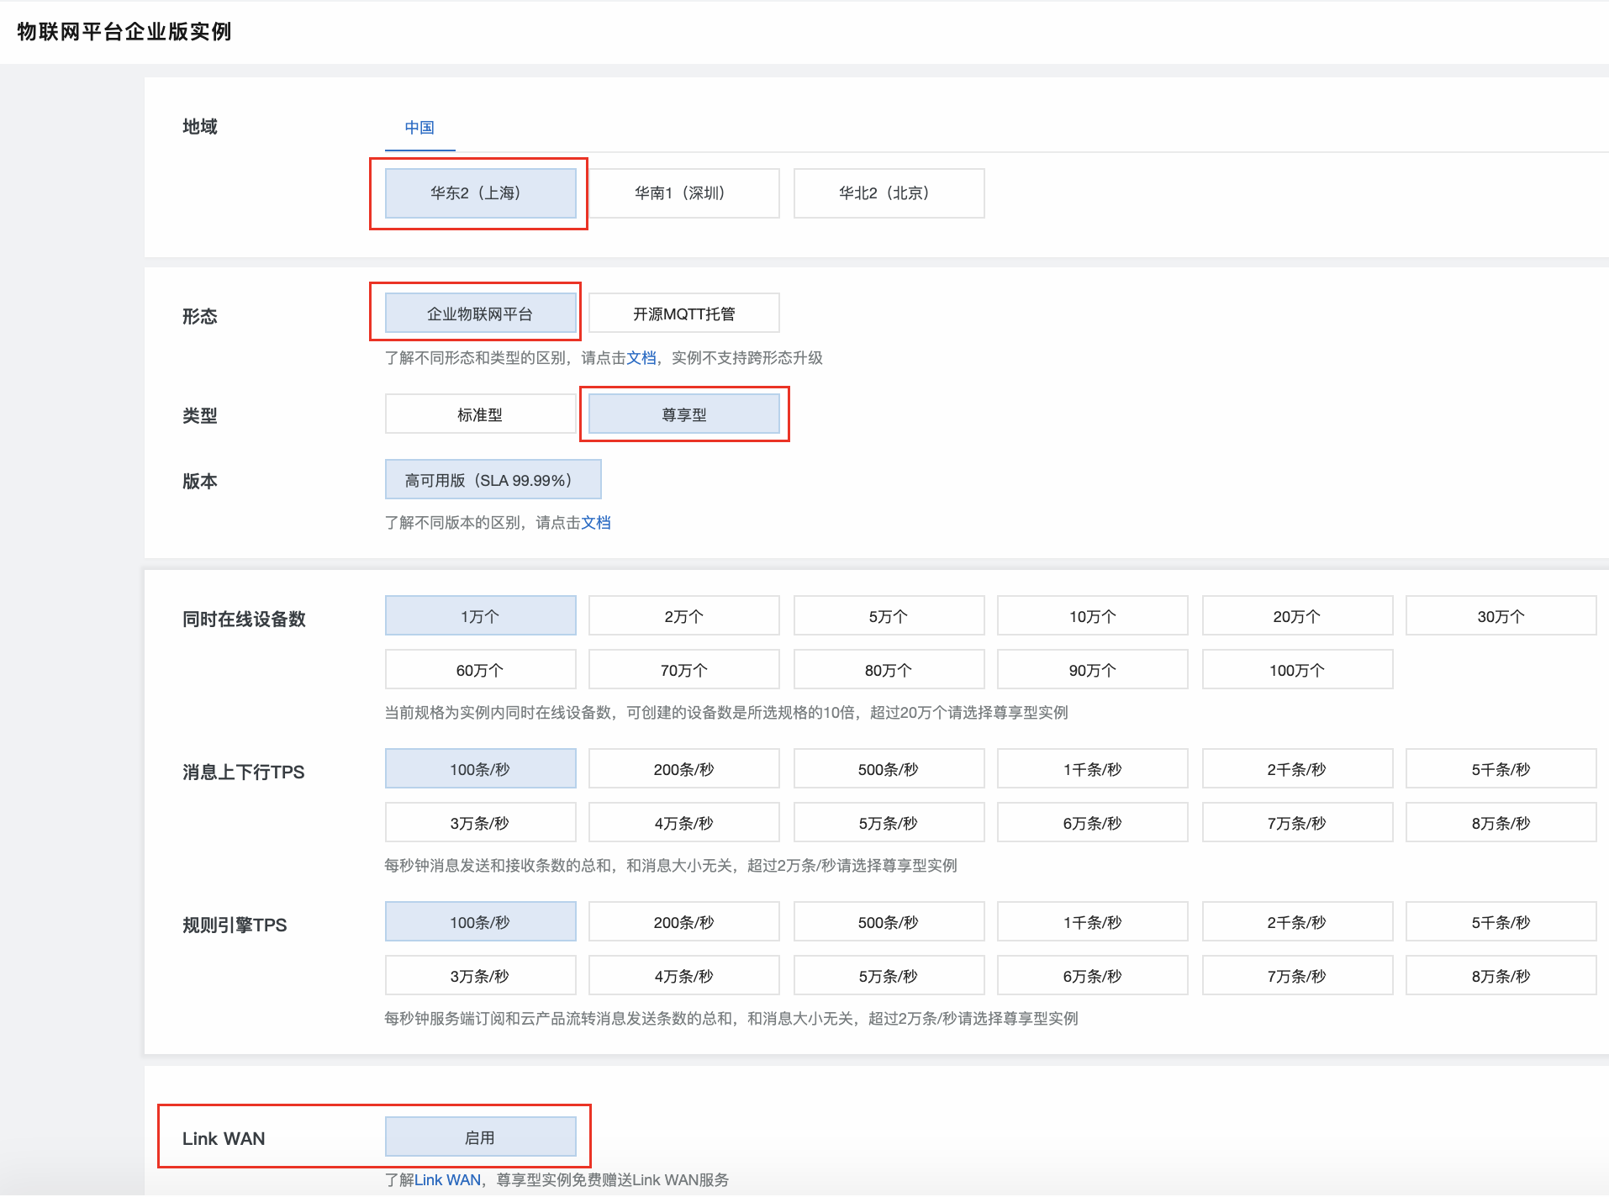The height and width of the screenshot is (1197, 1609).
Task: Pick 1千条/秒 for 规则引擎TPS
Action: [x=1093, y=922]
